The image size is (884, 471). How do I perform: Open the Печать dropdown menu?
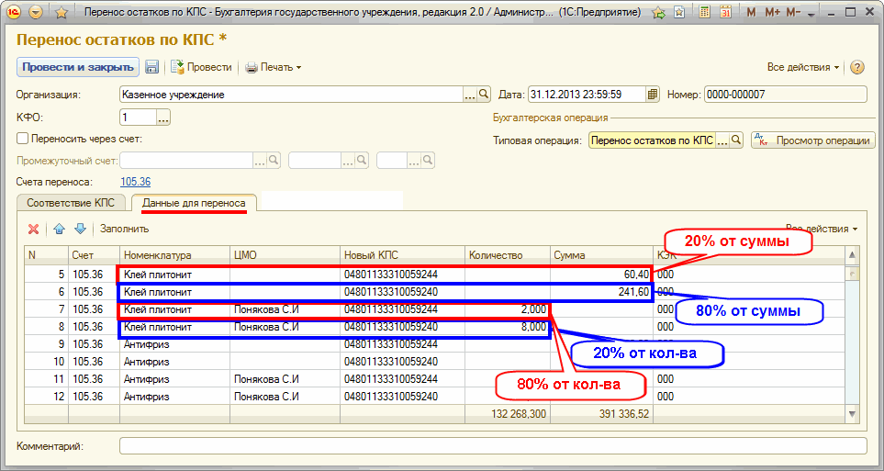tap(274, 67)
